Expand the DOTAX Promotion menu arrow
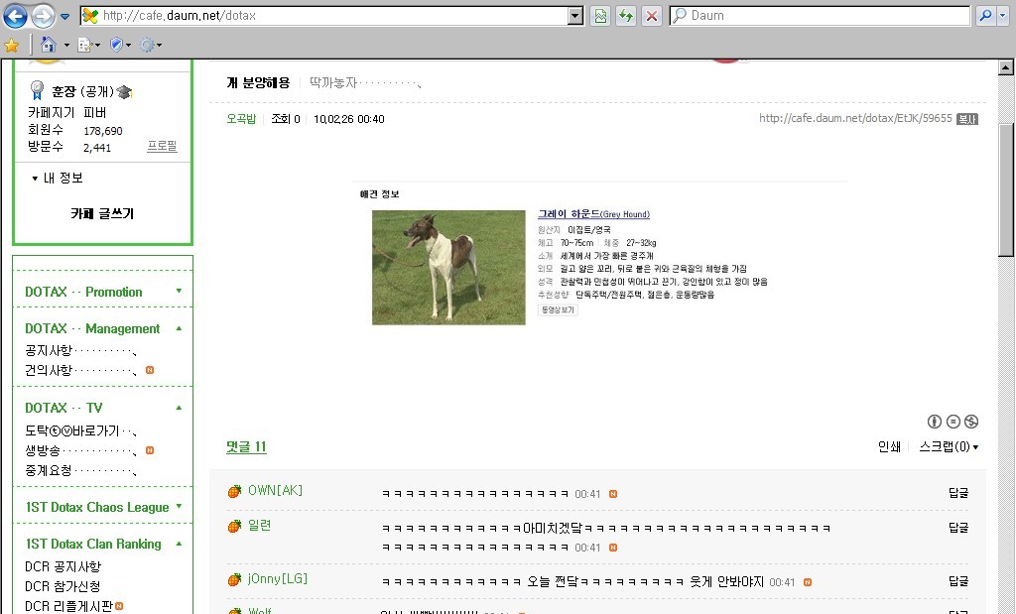This screenshot has height=614, width=1016. point(179,292)
